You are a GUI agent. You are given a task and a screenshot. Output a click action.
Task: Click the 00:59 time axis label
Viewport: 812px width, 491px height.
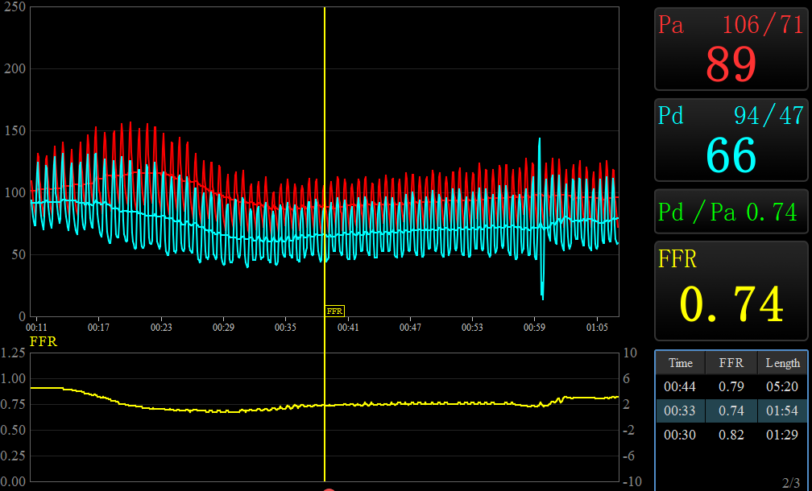click(x=534, y=328)
